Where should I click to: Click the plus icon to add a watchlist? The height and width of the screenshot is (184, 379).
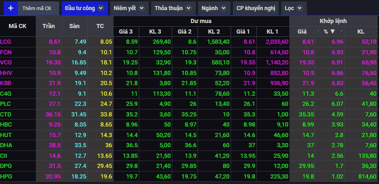pos(11,8)
